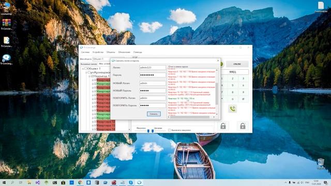
Task: Open the Система menu
Action: 85,52
